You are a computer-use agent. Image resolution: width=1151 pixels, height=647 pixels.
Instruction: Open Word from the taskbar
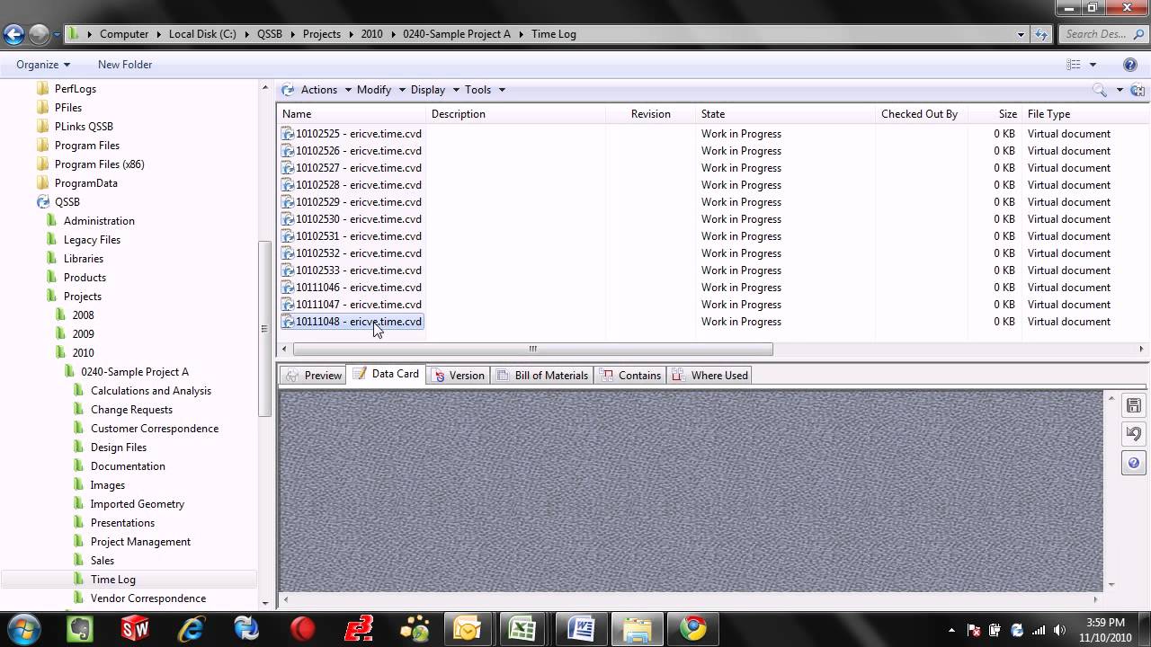pos(581,628)
